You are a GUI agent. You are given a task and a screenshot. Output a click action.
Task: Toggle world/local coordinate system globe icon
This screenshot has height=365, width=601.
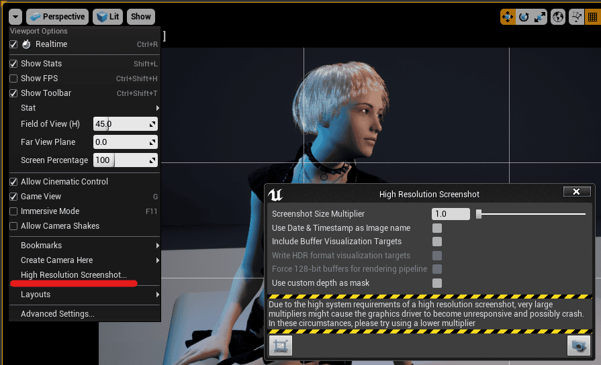(x=558, y=17)
